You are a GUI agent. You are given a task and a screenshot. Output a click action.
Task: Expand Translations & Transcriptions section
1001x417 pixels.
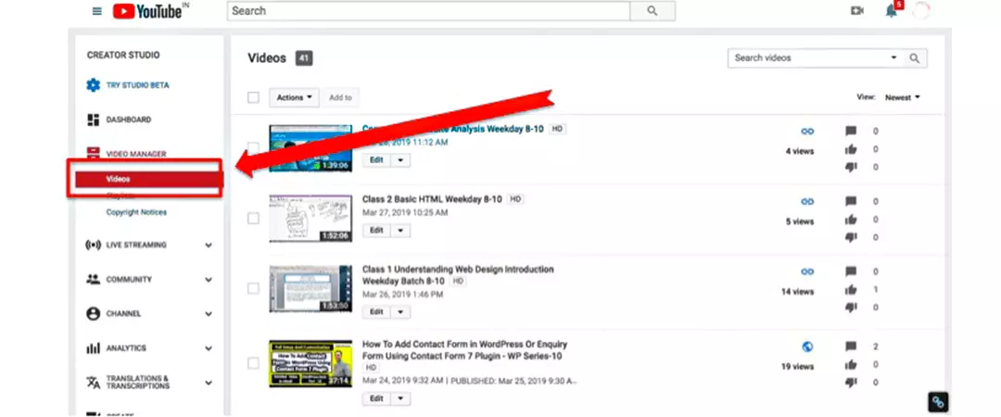click(x=209, y=383)
